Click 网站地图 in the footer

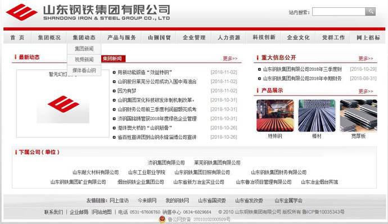point(102,212)
